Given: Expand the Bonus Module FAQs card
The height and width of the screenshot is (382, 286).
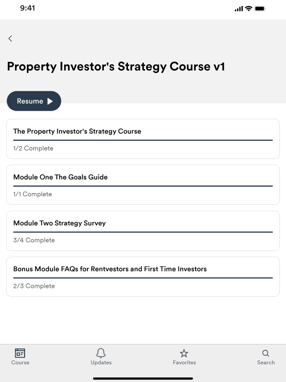Looking at the screenshot, I should (143, 276).
